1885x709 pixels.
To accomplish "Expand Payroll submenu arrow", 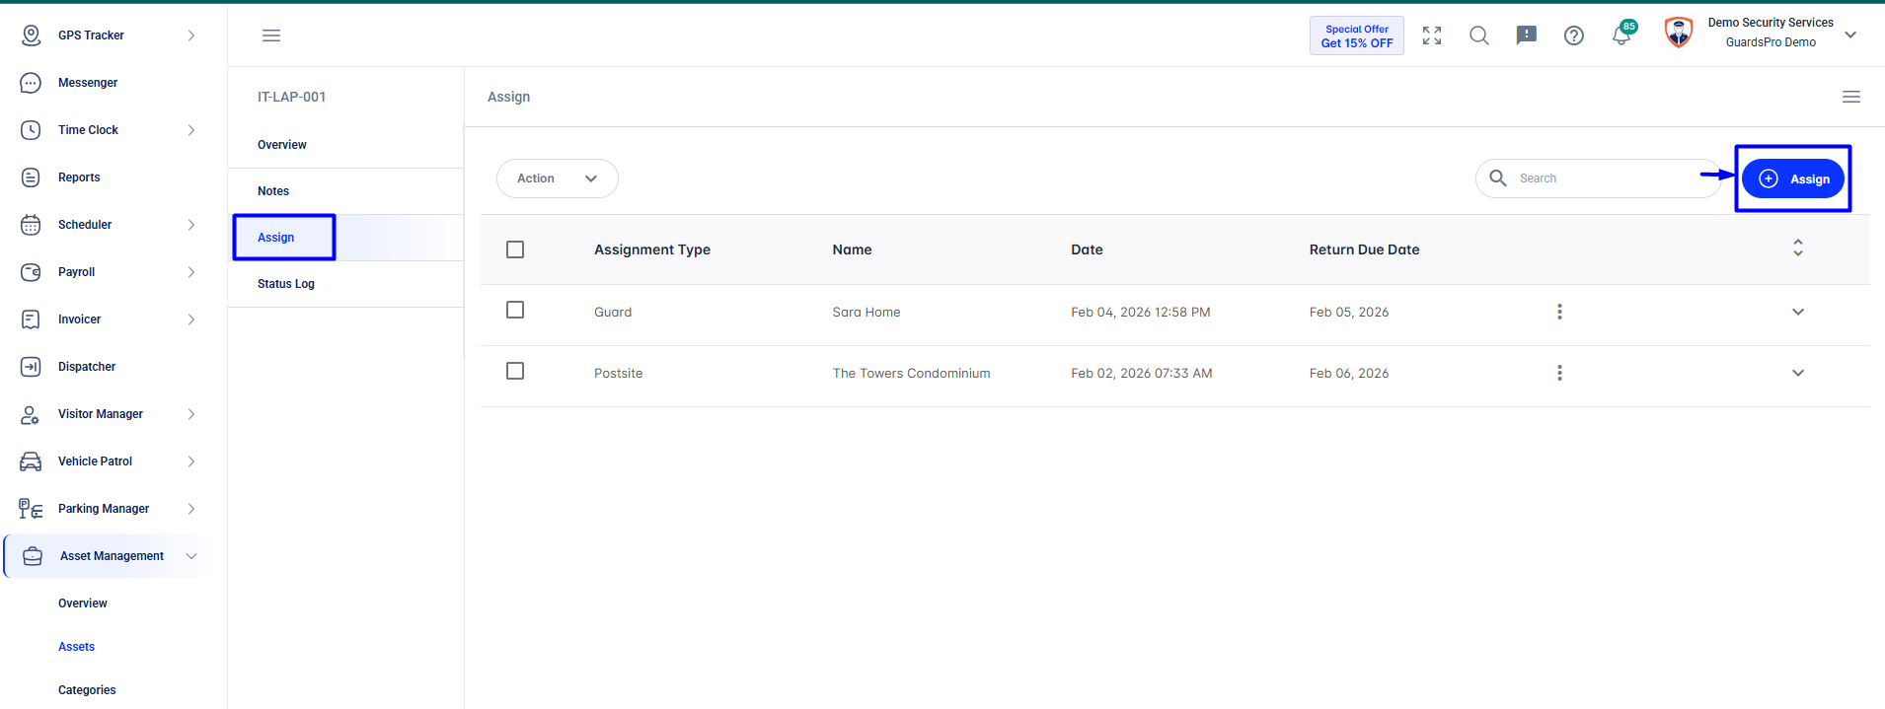I will [x=191, y=272].
